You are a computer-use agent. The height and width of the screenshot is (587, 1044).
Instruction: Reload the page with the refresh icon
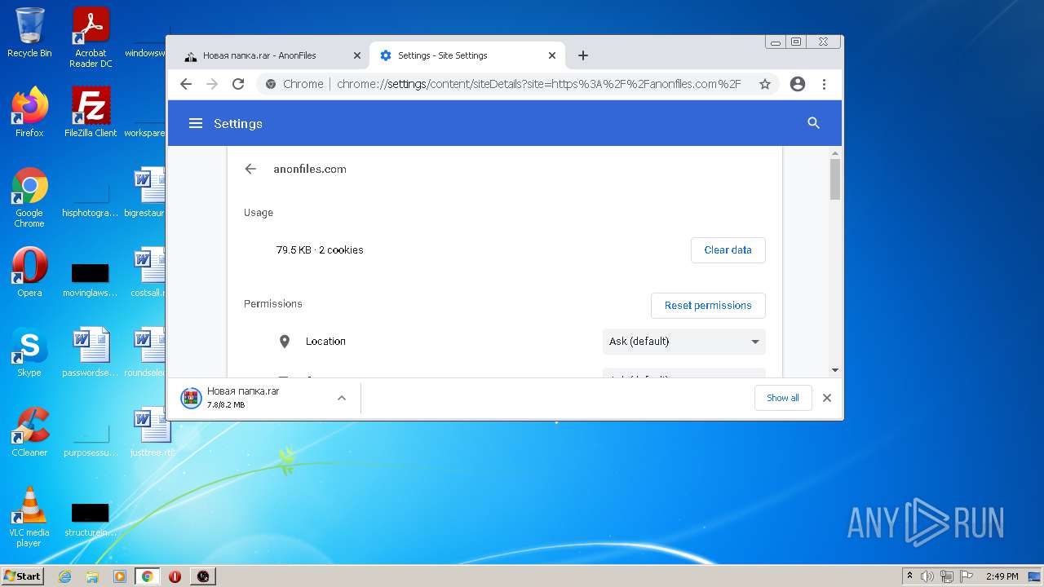(x=238, y=84)
